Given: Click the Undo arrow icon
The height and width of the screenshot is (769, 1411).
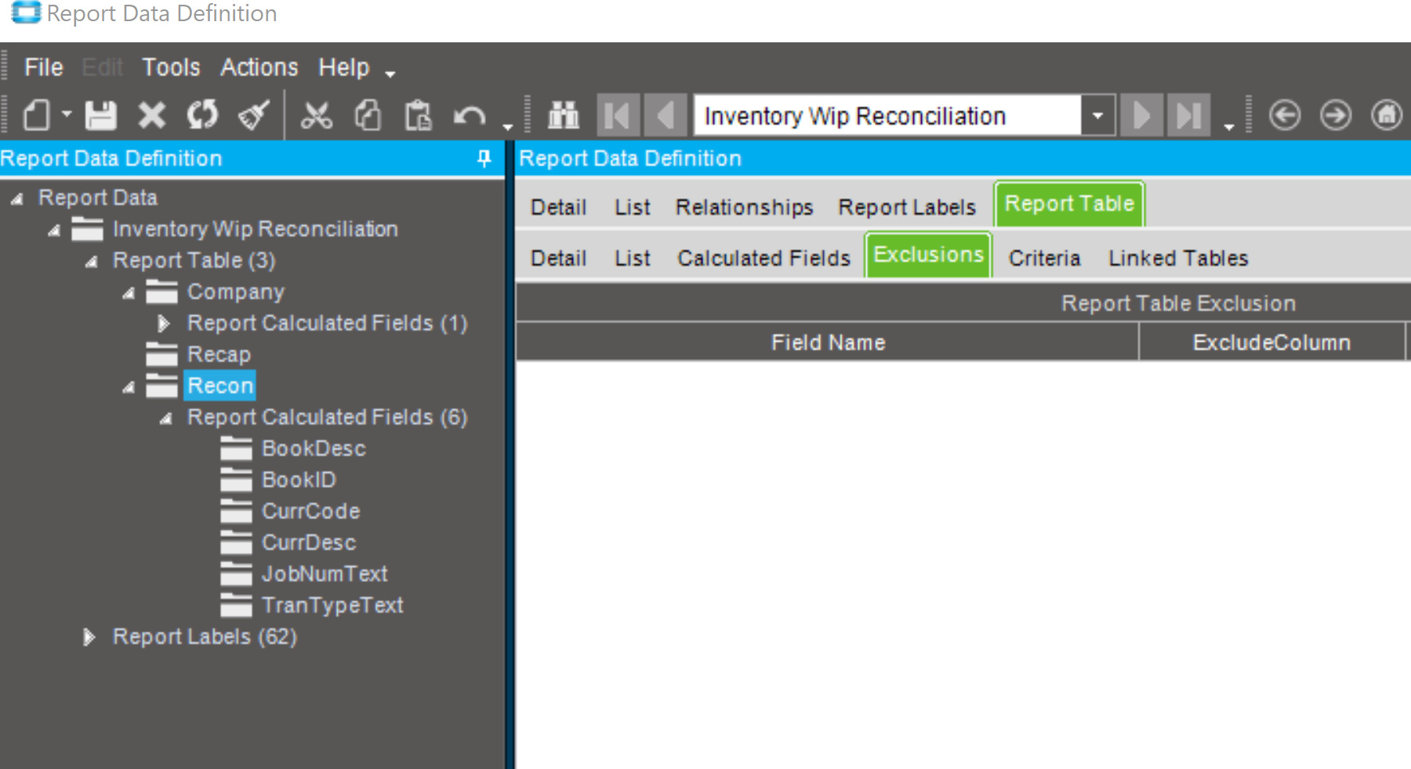Looking at the screenshot, I should click(x=470, y=117).
